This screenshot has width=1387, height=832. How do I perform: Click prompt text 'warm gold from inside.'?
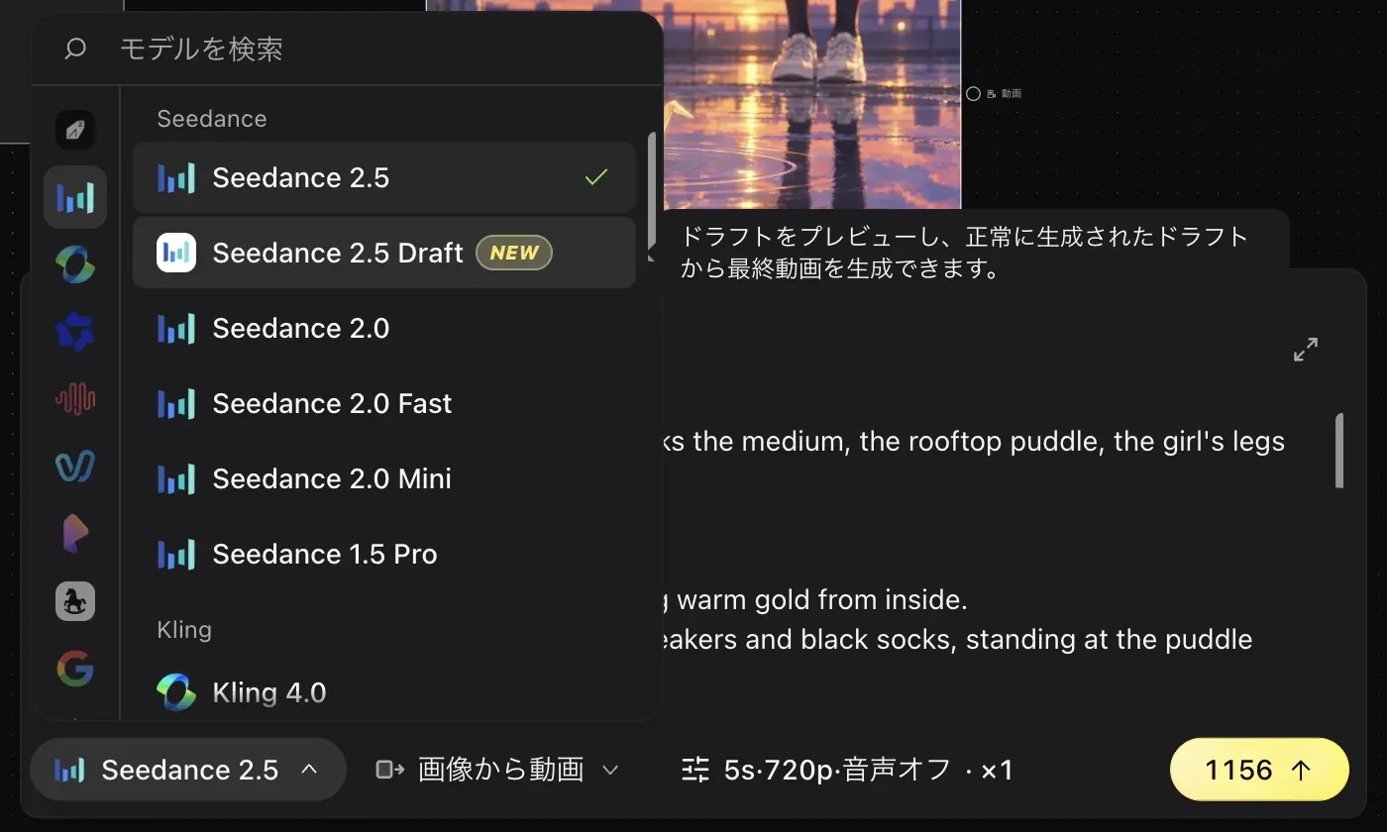click(x=821, y=599)
